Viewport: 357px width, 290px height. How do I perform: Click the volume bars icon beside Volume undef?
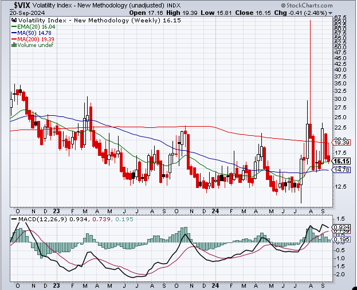click(14, 45)
